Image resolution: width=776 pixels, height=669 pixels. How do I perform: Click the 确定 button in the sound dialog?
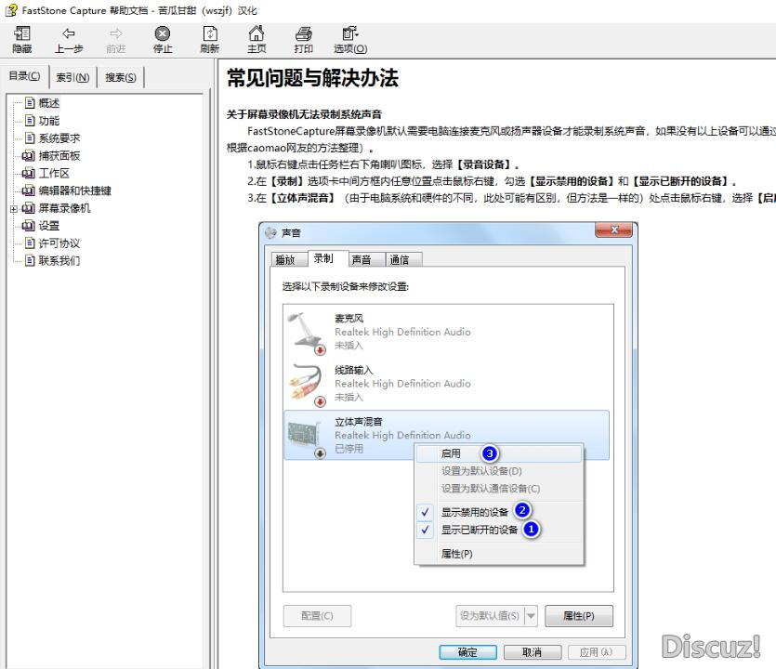pyautogui.click(x=468, y=652)
